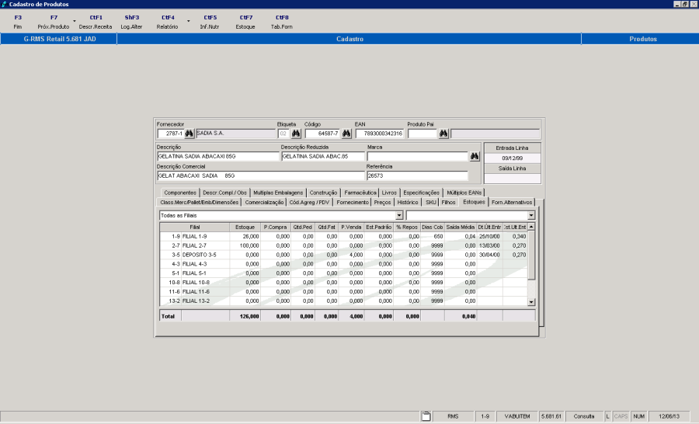Switch to Class.Merc/Pallet/Emb/Dimensões tab
Image resolution: width=699 pixels, height=424 pixels.
coord(200,203)
